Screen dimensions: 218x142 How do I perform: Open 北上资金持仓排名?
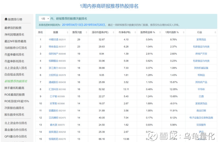click(x=16, y=123)
